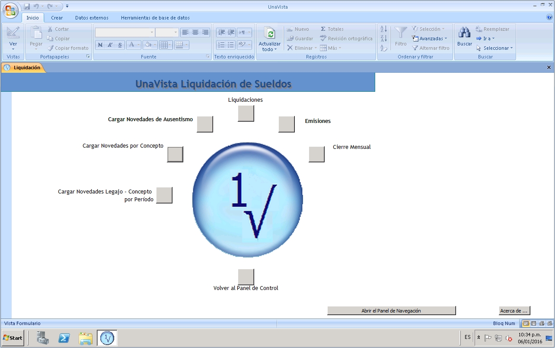Image resolution: width=555 pixels, height=348 pixels.
Task: Click the font name input box
Action: click(x=122, y=32)
